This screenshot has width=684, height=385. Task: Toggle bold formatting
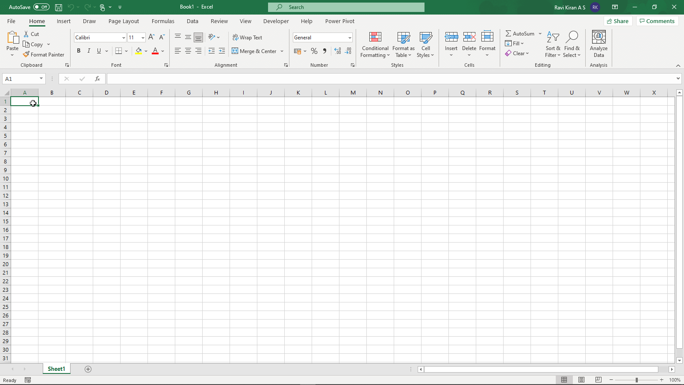(79, 51)
